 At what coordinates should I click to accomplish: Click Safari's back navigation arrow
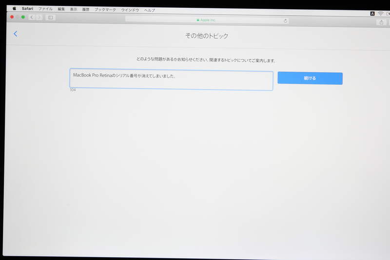(x=32, y=17)
